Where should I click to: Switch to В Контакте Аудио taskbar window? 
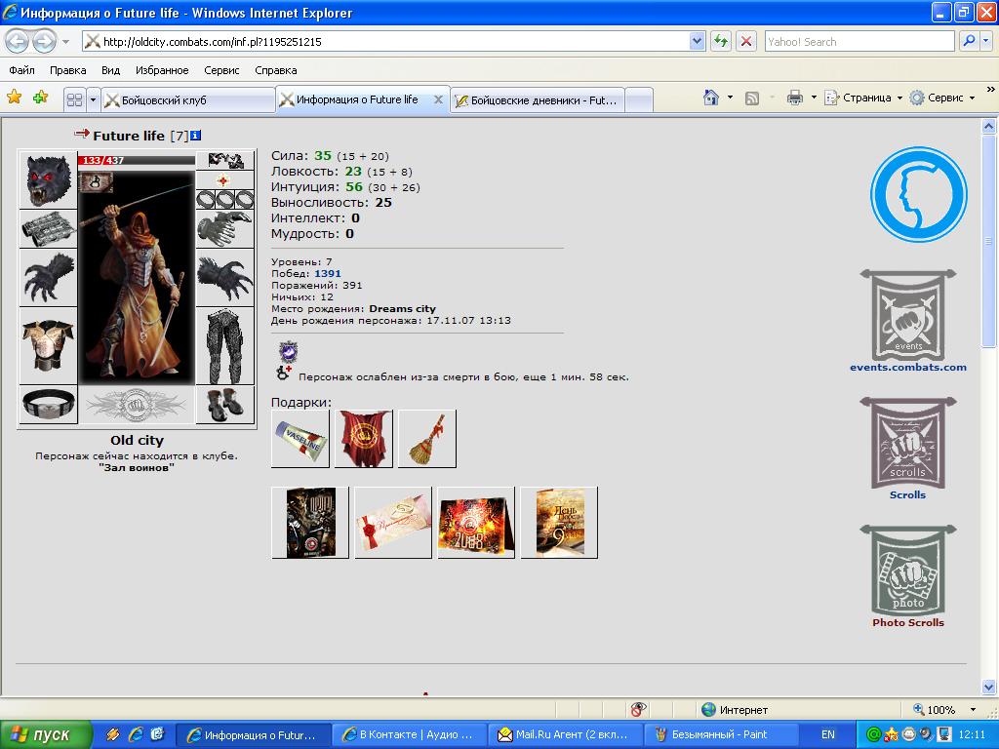point(409,734)
